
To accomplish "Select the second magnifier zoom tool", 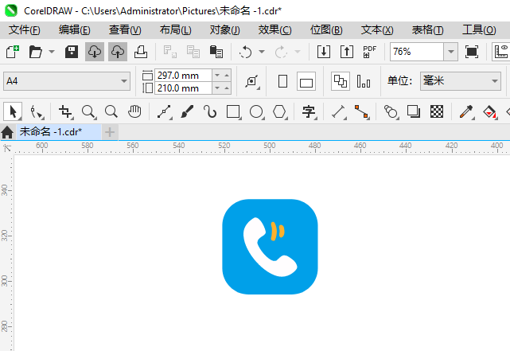I will (x=111, y=111).
